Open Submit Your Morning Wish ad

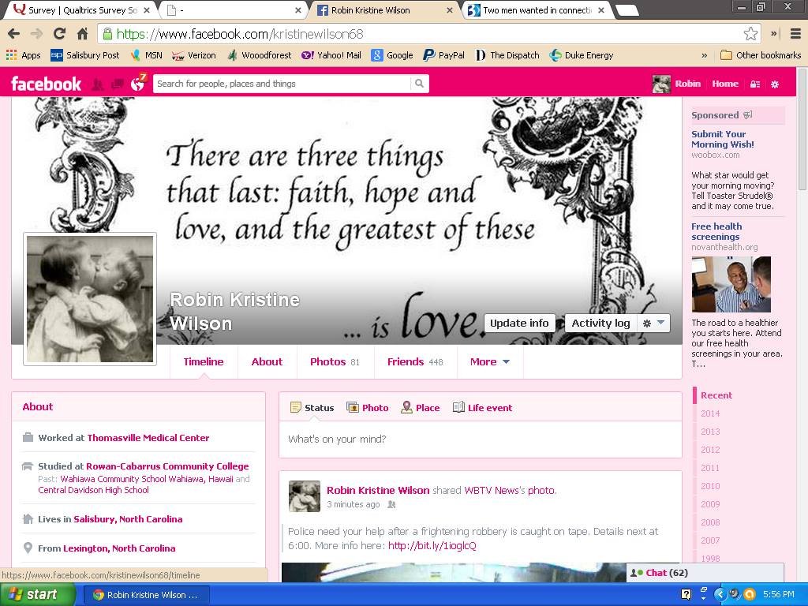(723, 139)
